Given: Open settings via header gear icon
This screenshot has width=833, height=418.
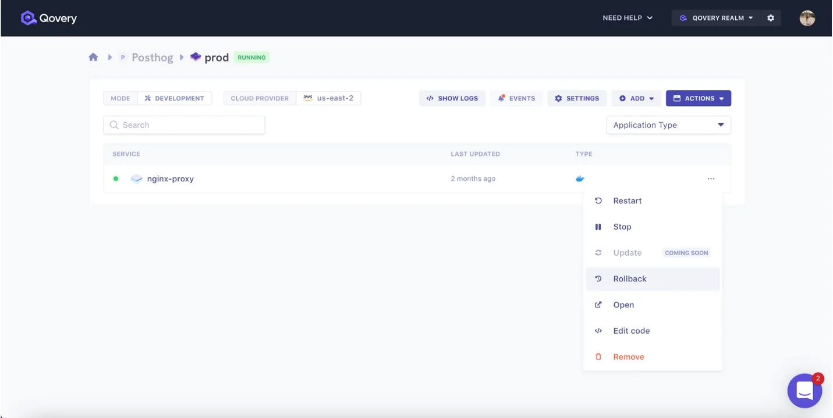Looking at the screenshot, I should [771, 18].
